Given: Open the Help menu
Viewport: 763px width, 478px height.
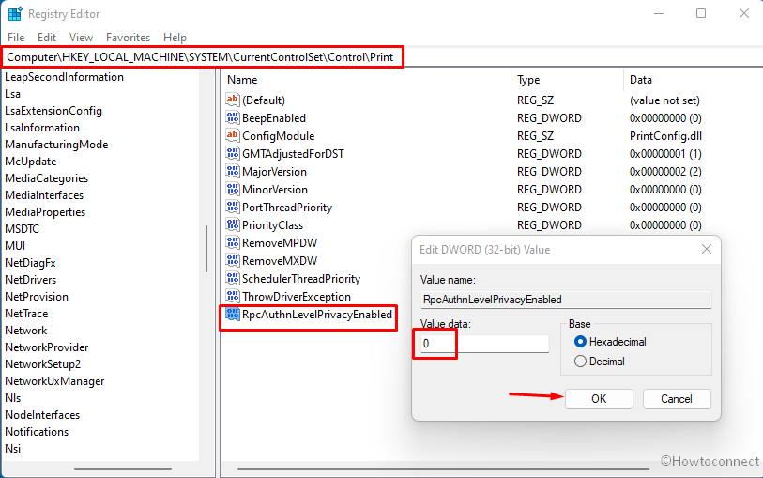Looking at the screenshot, I should click(x=175, y=38).
